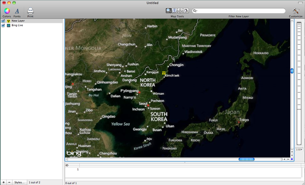The width and height of the screenshot is (305, 185).
Task: Click the zoom level ruler slider
Action: pyautogui.click(x=299, y=84)
